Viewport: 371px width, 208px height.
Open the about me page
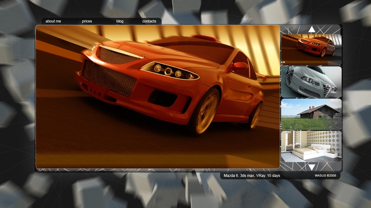[x=53, y=21]
